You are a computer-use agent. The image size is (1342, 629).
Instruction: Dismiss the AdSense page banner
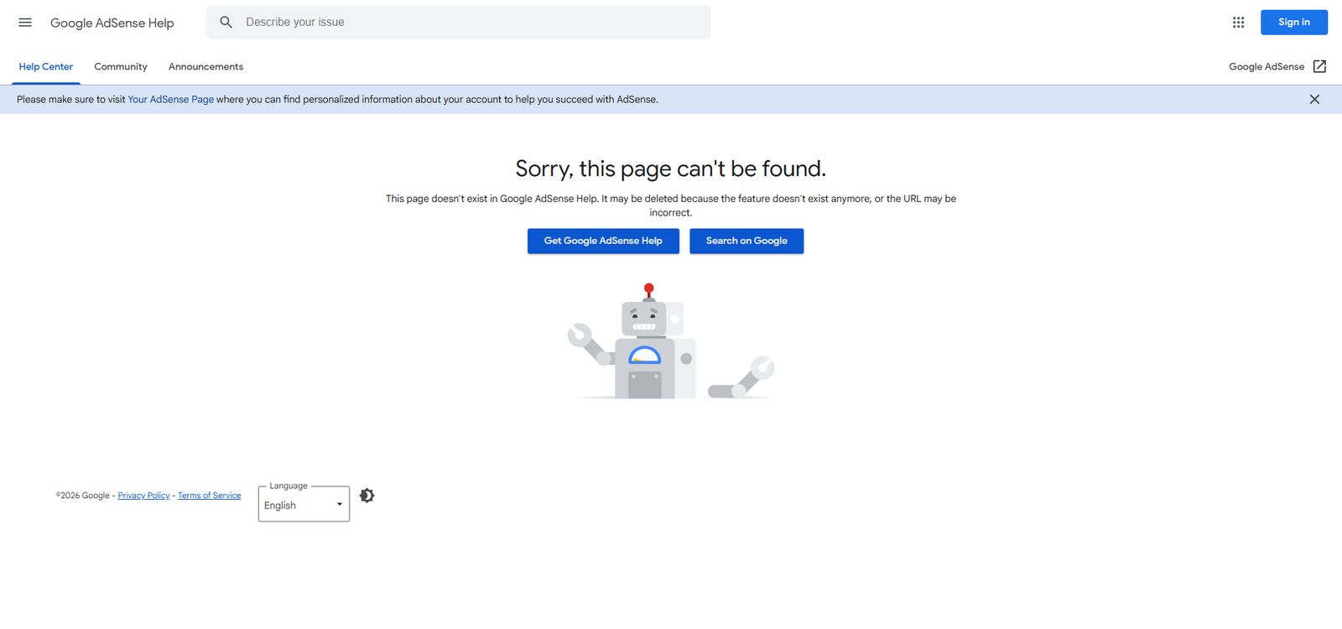(x=1314, y=99)
